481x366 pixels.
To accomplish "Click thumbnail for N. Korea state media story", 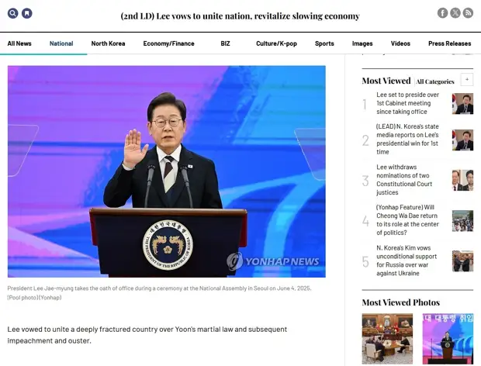I will pos(463,140).
